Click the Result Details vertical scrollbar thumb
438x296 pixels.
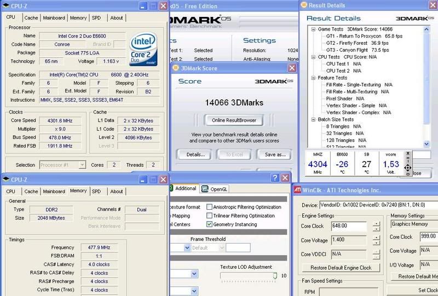tap(427, 78)
